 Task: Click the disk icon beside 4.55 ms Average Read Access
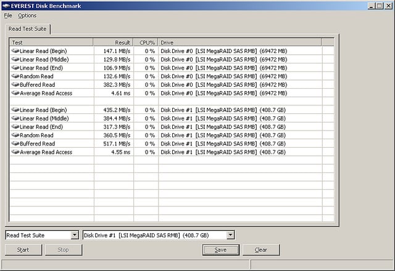click(x=15, y=152)
